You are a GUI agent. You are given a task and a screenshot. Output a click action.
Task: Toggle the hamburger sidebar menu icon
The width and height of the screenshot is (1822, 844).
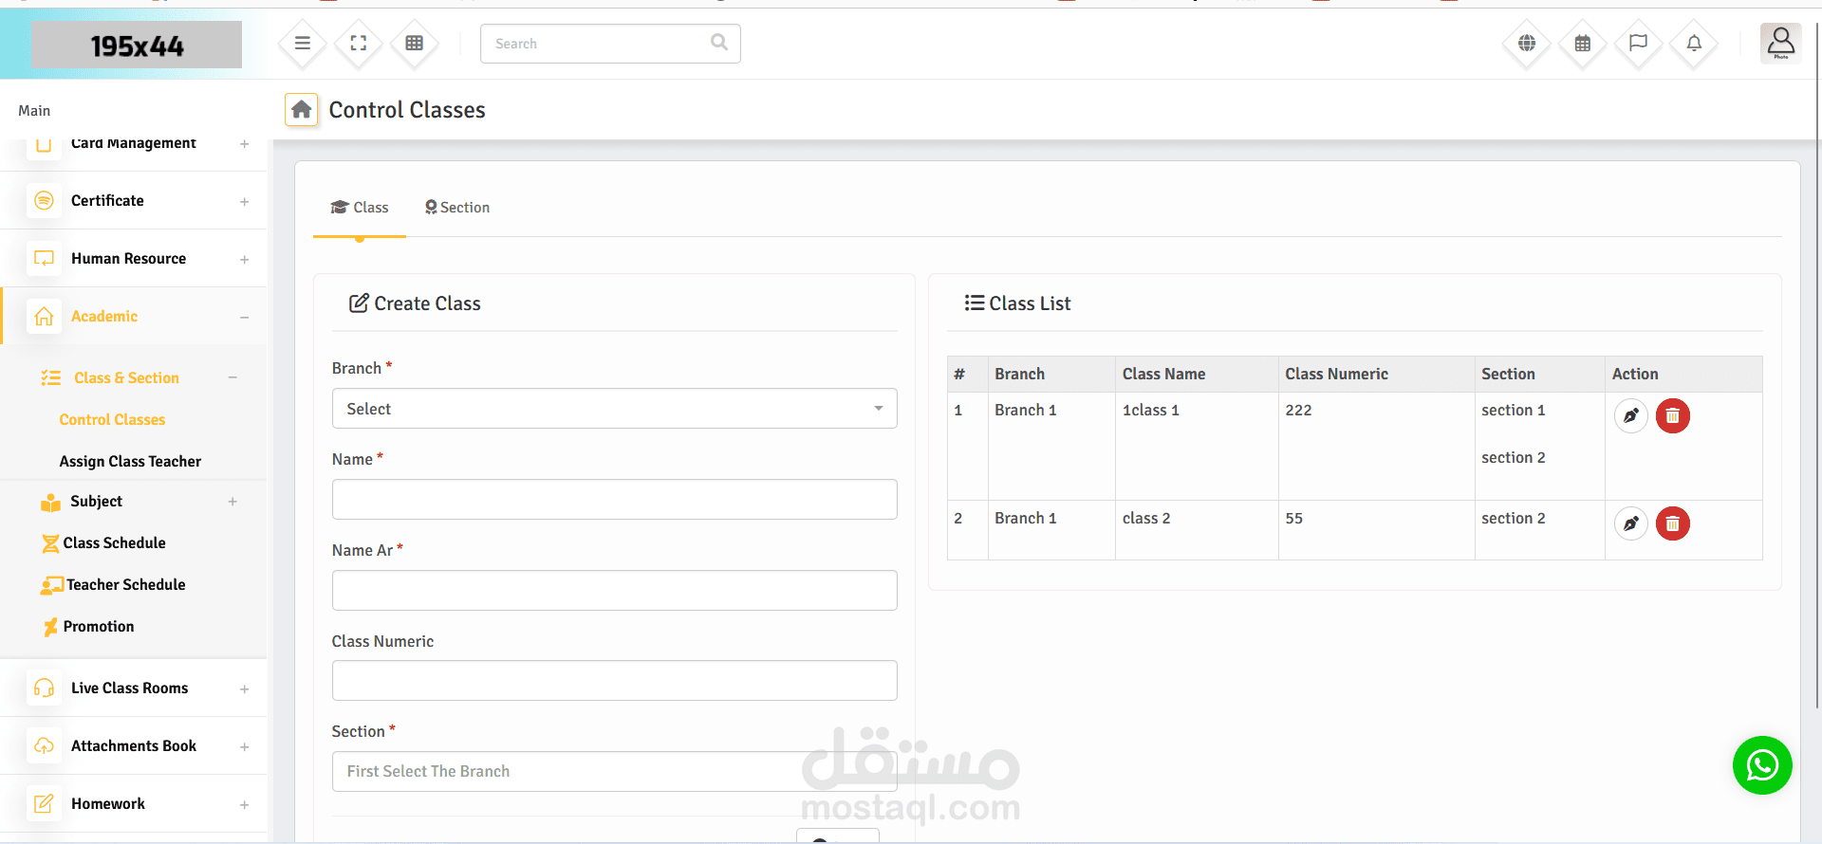click(x=303, y=44)
